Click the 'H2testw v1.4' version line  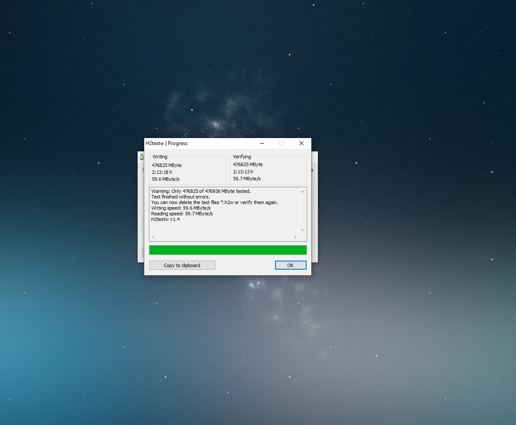click(x=165, y=219)
